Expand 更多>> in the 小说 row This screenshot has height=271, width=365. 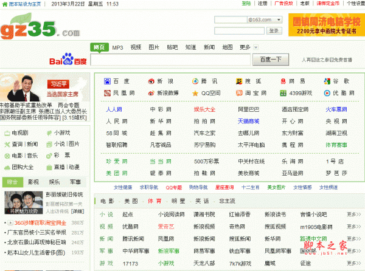pyautogui.click(x=354, y=214)
